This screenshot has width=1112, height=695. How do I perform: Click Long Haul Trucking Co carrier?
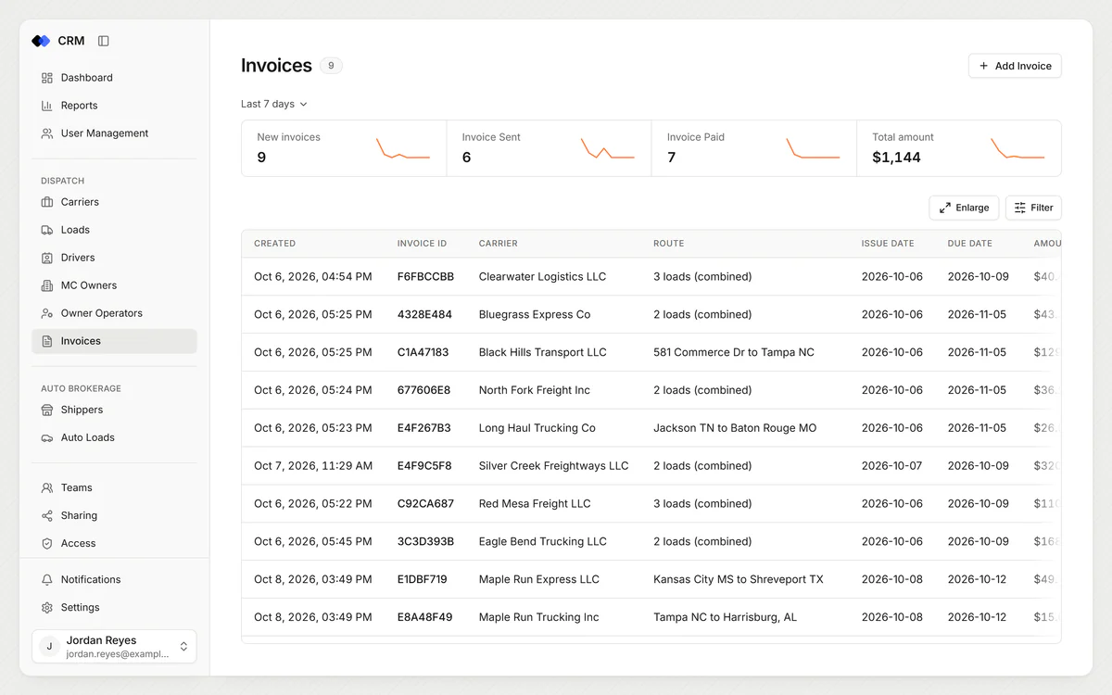tap(537, 428)
